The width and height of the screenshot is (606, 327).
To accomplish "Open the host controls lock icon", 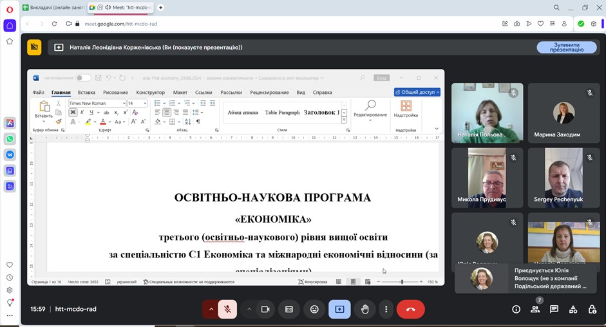I will pos(592,309).
